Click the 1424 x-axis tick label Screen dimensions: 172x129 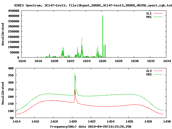110,121
